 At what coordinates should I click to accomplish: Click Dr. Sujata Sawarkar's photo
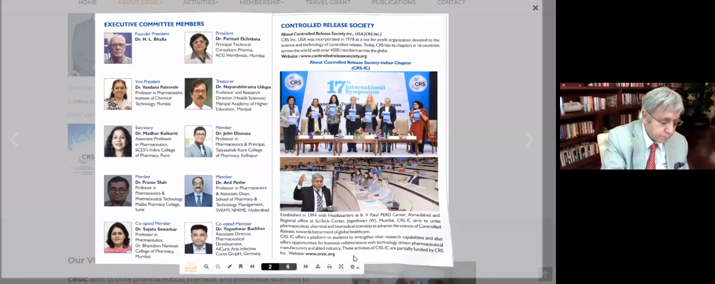coord(118,238)
